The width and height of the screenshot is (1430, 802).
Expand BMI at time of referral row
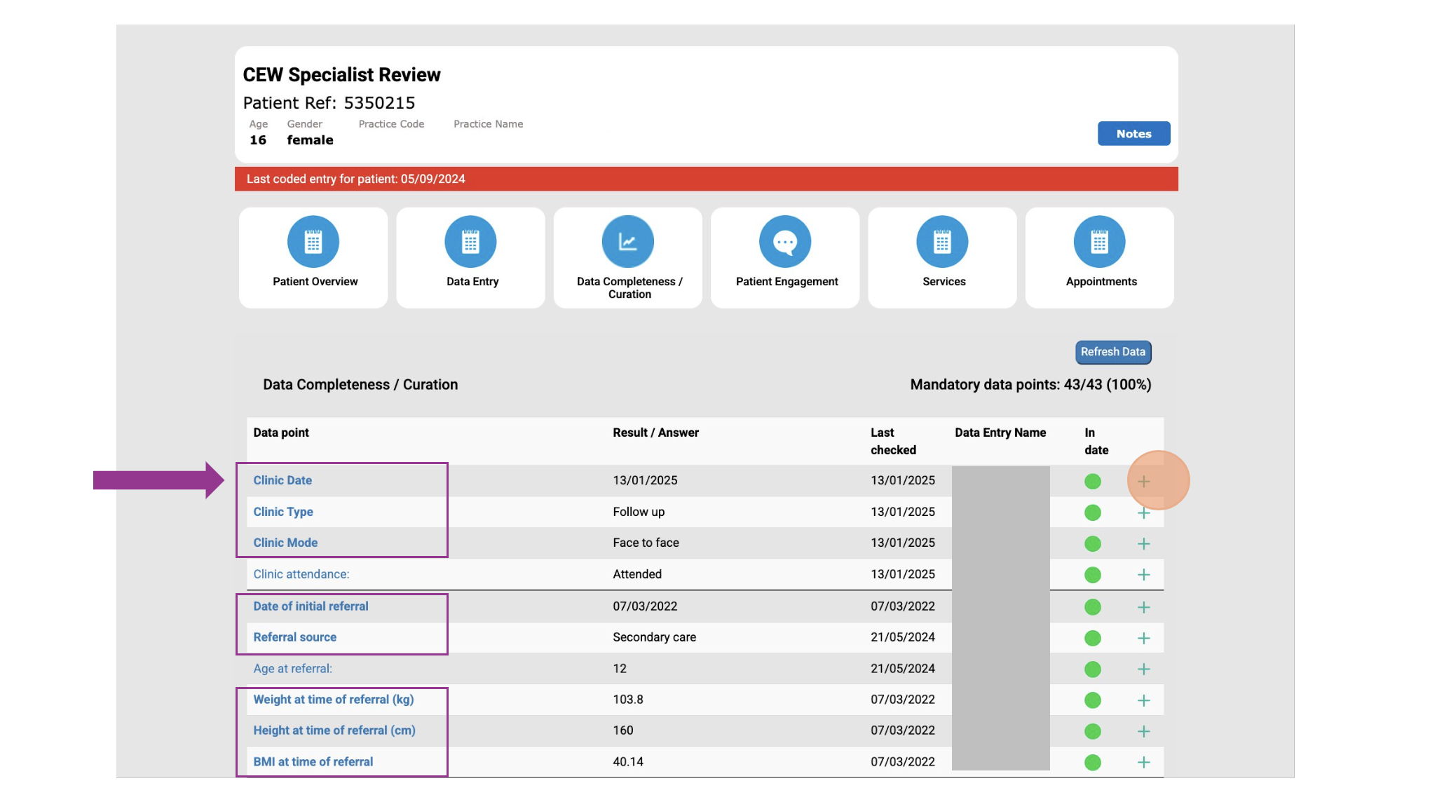click(1143, 763)
